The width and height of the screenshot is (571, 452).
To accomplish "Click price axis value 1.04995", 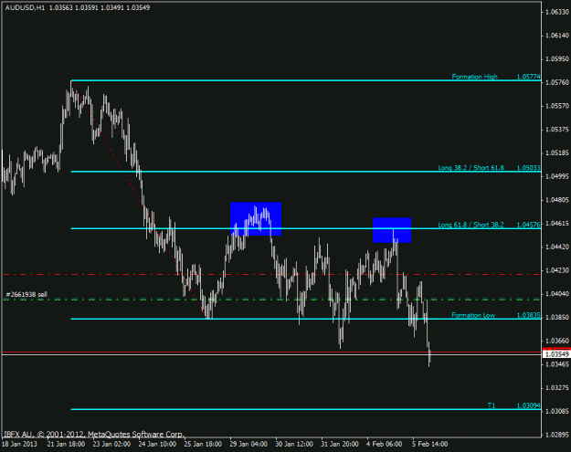I will point(557,176).
